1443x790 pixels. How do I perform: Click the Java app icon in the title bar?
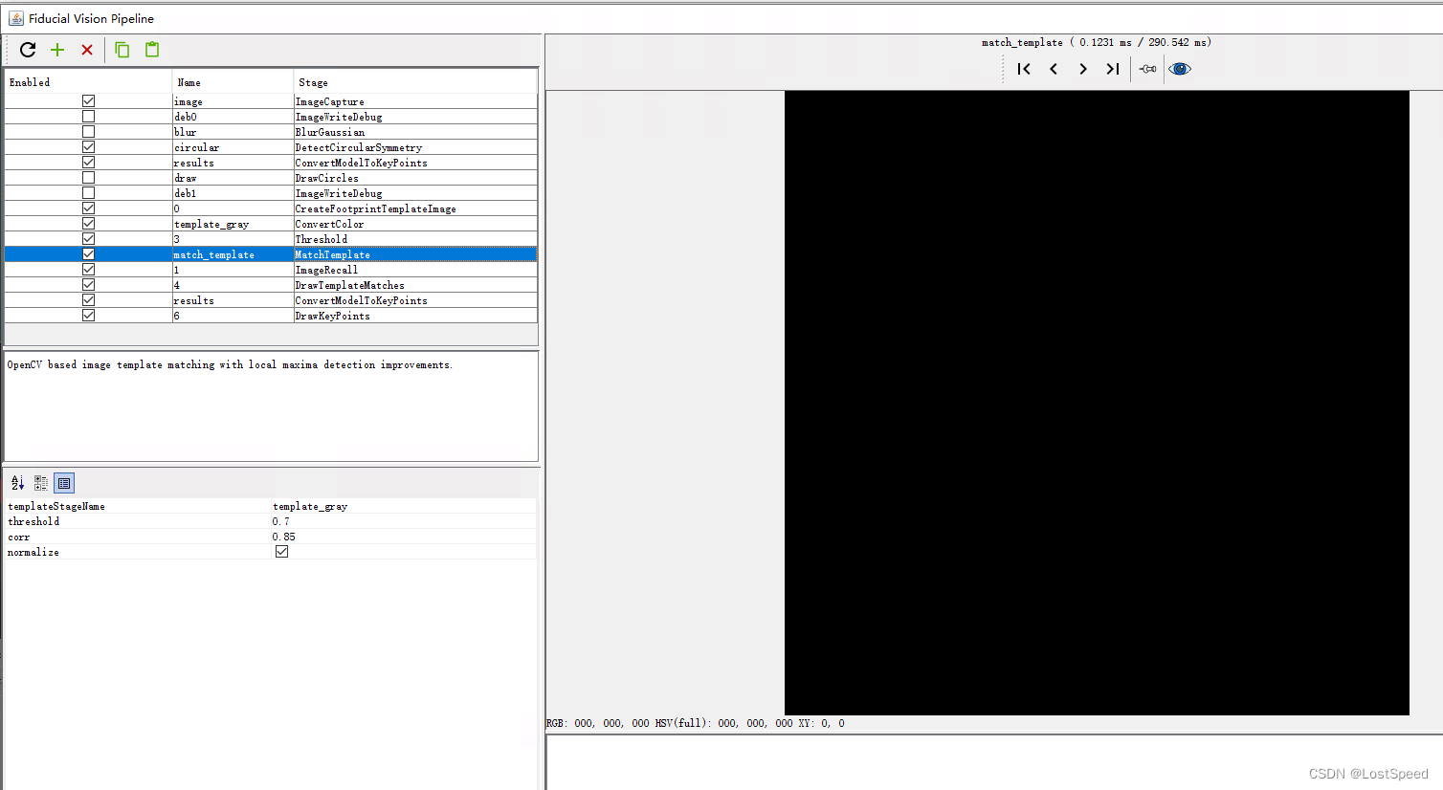[16, 18]
